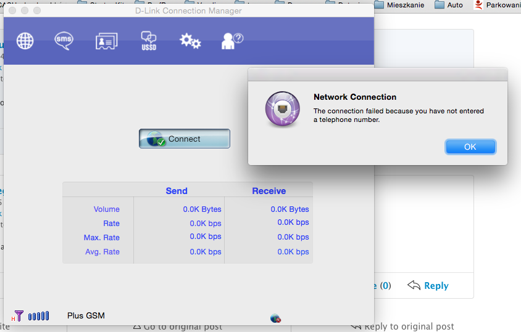Click the Avg. Rate row label
The width and height of the screenshot is (521, 332).
click(102, 252)
